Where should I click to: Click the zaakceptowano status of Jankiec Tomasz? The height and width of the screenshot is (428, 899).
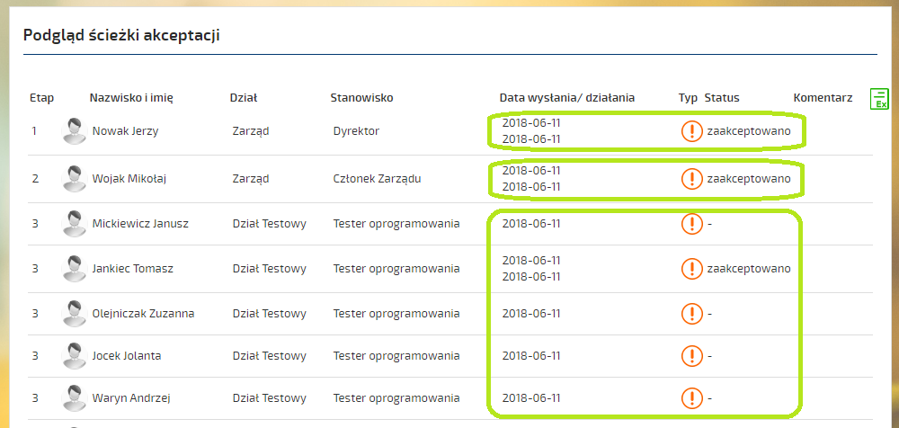coord(749,269)
